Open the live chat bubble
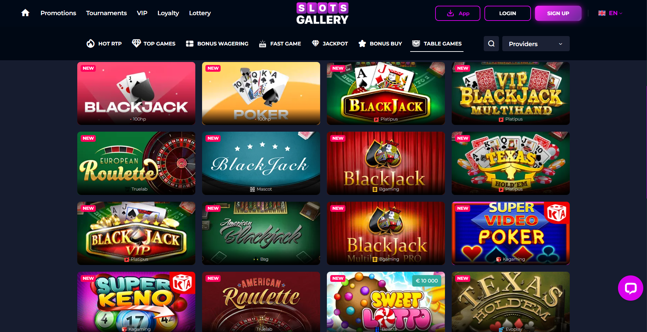The height and width of the screenshot is (332, 647). (x=630, y=288)
